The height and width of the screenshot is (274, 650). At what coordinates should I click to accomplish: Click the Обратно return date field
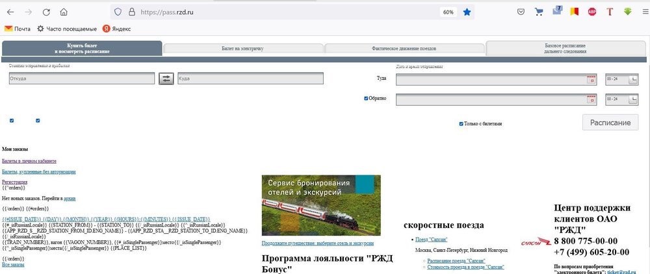pos(496,99)
